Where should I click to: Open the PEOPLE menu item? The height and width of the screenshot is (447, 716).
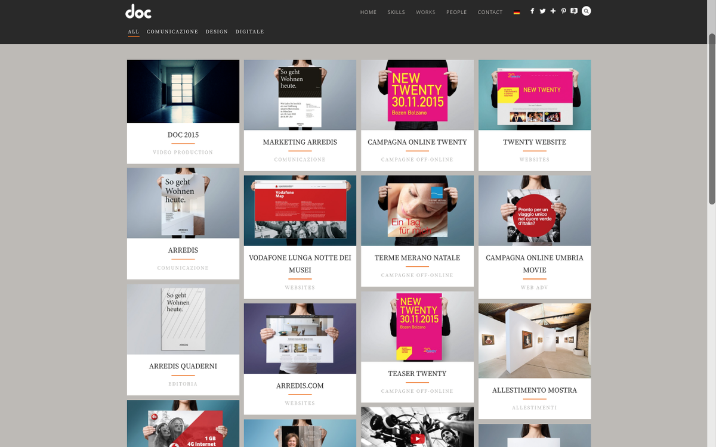pos(456,12)
